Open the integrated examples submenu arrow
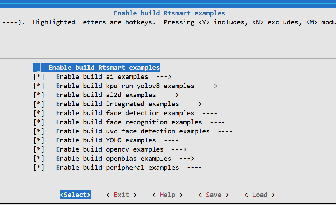This screenshot has height=205, width=336. [194, 104]
